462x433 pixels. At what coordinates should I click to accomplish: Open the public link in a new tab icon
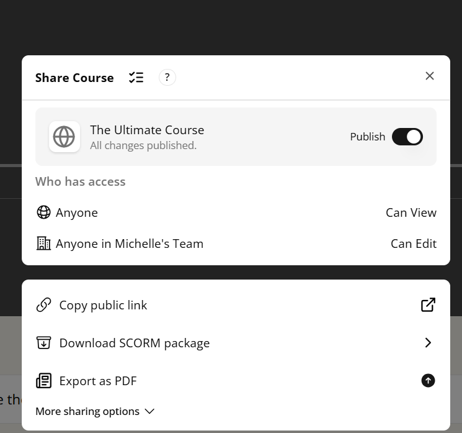click(x=428, y=305)
